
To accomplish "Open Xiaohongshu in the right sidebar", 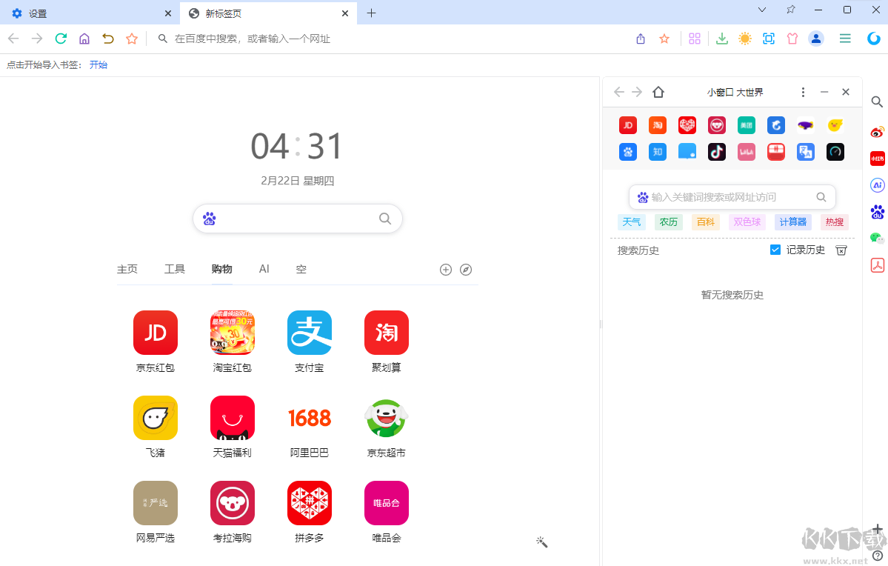I will [x=877, y=159].
